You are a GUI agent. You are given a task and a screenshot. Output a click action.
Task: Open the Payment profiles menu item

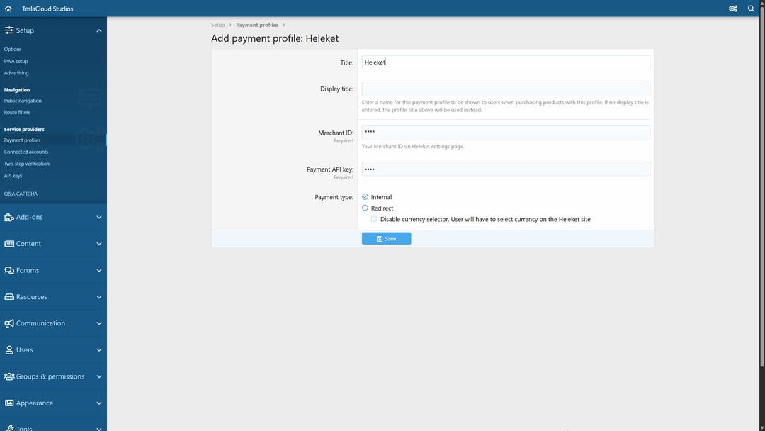click(x=21, y=140)
